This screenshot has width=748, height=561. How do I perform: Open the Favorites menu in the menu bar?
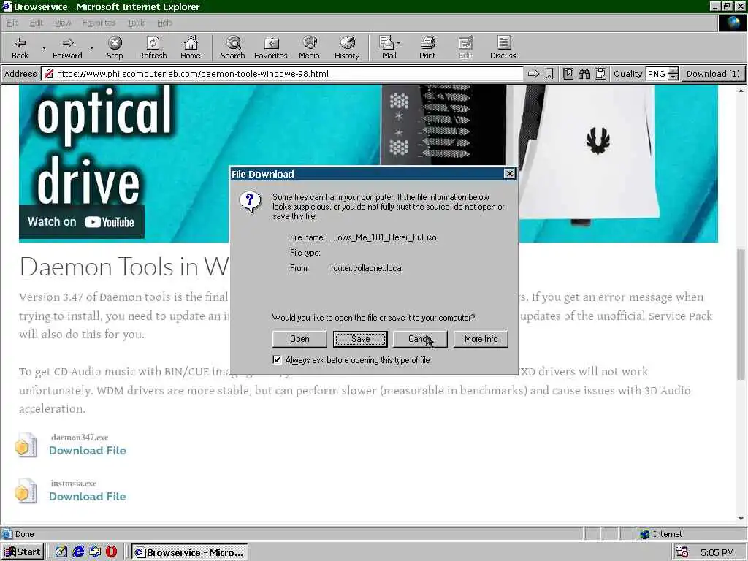click(99, 23)
